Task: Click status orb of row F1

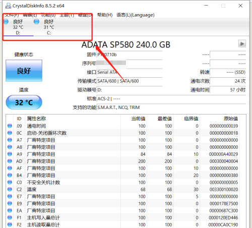Action: pos(10,217)
